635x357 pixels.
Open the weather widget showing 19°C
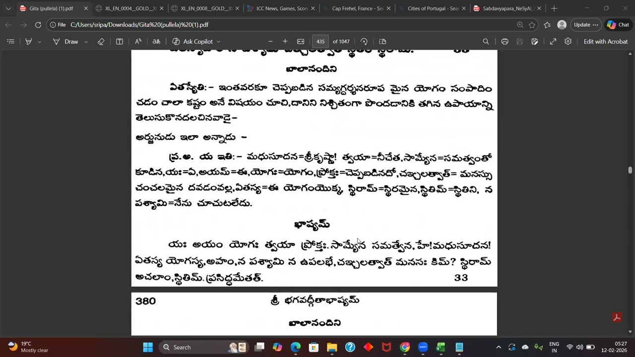(29, 347)
